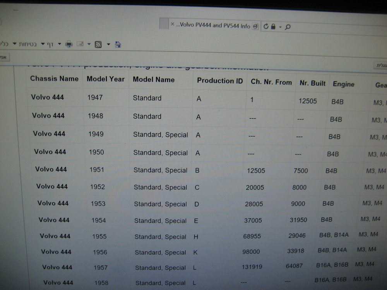The width and height of the screenshot is (387, 290).
Task: Click chassis number 37005
Action: [x=253, y=220]
